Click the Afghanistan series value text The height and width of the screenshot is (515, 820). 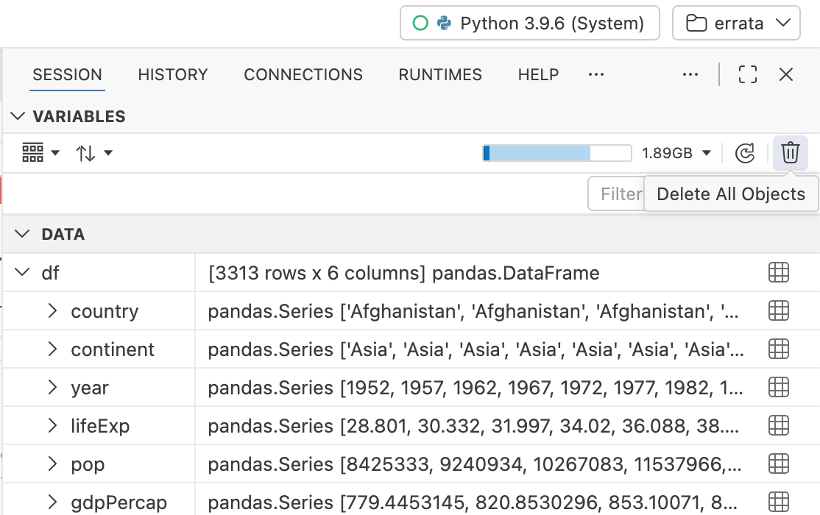point(473,311)
